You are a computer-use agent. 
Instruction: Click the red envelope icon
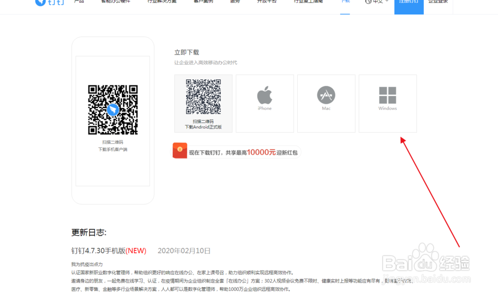[180, 150]
